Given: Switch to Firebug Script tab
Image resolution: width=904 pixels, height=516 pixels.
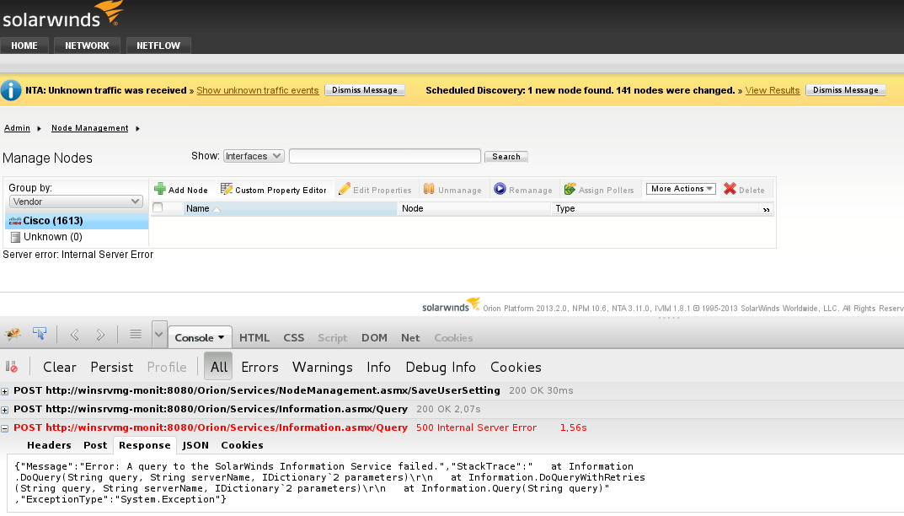Looking at the screenshot, I should (333, 337).
